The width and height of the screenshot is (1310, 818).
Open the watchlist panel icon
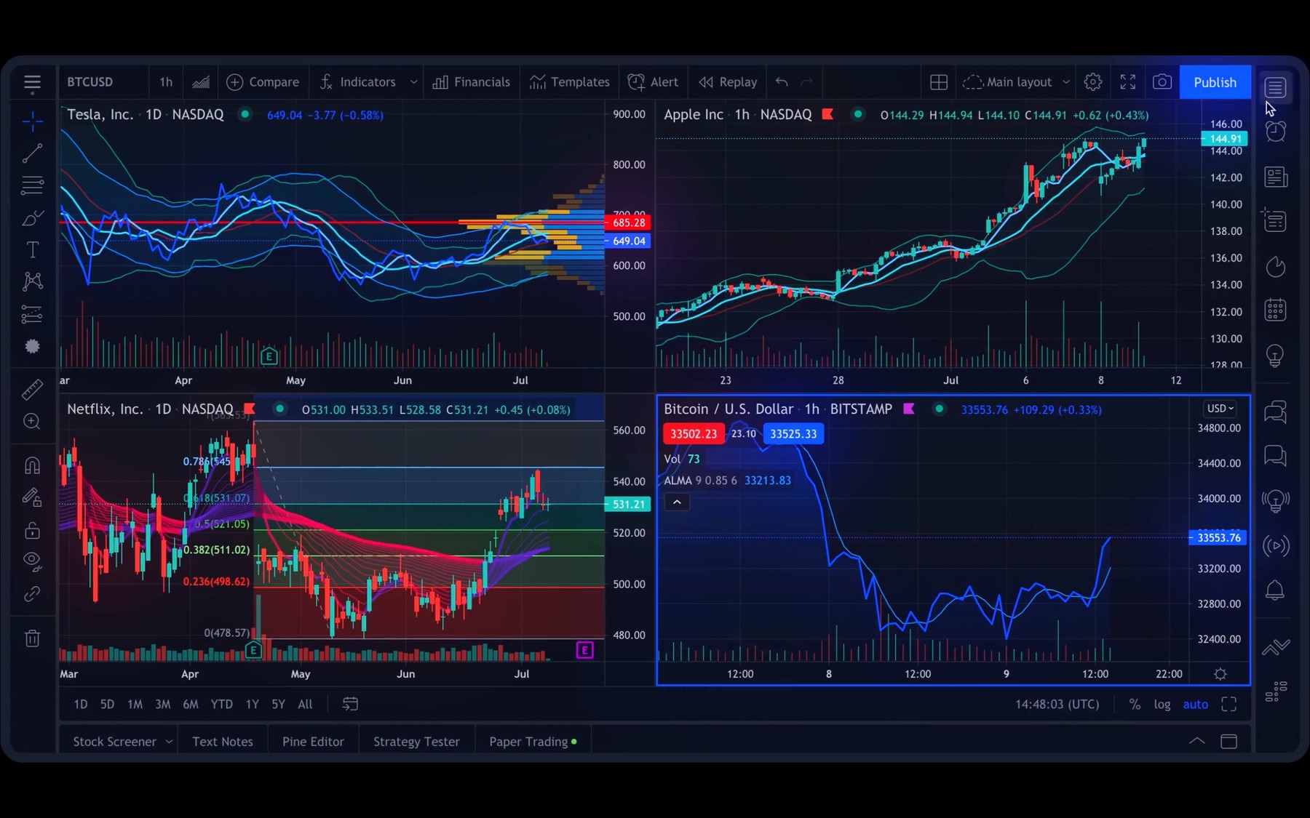pos(1275,88)
